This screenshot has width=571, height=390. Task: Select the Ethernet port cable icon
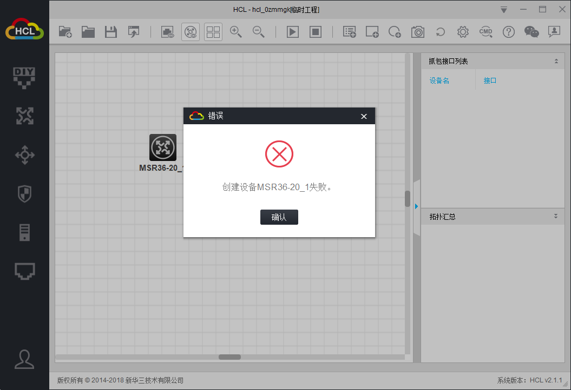tap(24, 271)
